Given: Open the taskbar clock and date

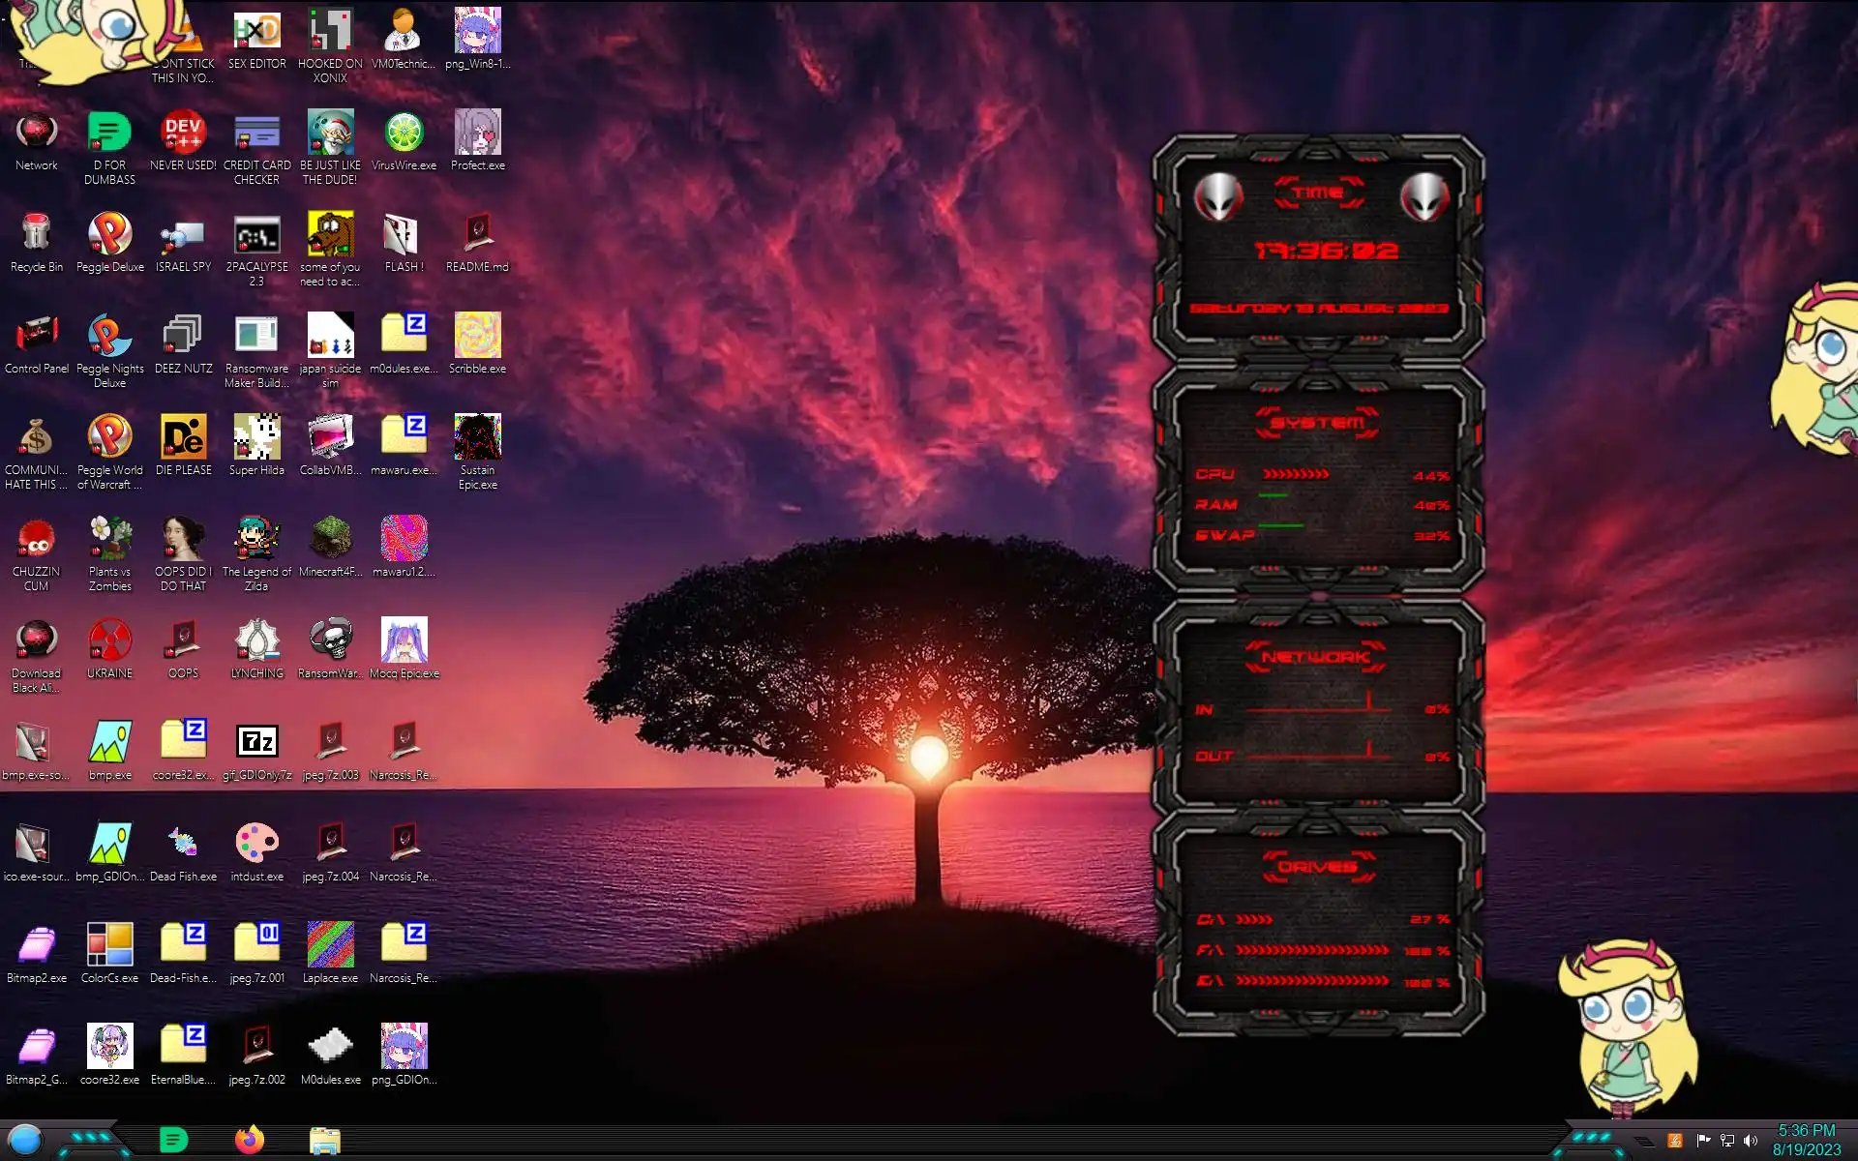Looking at the screenshot, I should (x=1806, y=1140).
